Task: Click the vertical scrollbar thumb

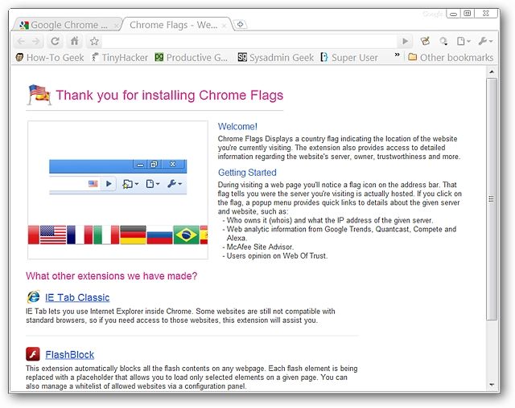Action: tap(492, 199)
